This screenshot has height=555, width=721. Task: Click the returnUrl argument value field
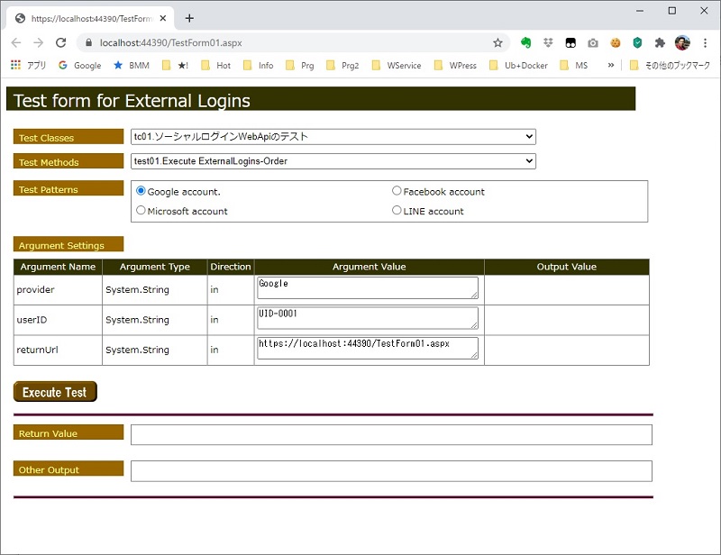coord(368,348)
